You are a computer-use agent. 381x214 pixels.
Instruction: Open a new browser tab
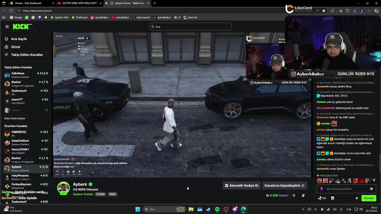point(154,3)
